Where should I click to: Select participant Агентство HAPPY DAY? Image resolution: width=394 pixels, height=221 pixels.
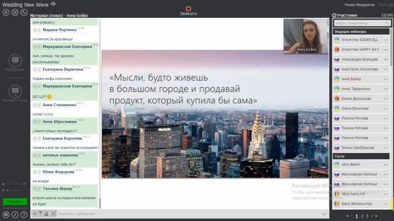361,50
